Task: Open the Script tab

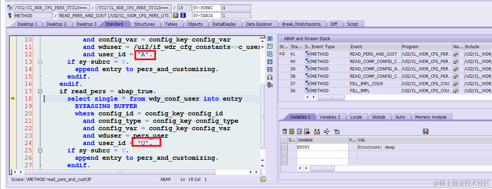Action: (353, 24)
